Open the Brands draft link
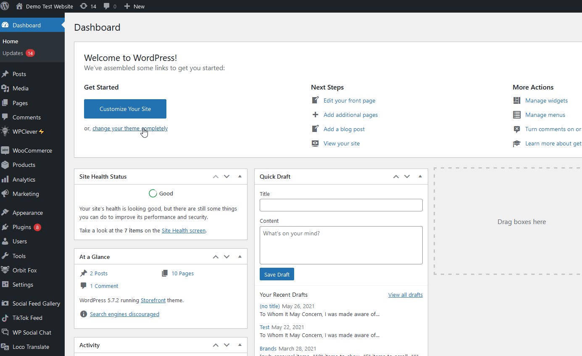The height and width of the screenshot is (356, 582). [x=268, y=348]
